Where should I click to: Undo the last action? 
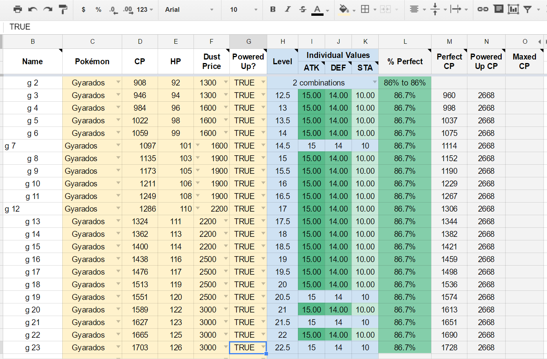coord(33,9)
